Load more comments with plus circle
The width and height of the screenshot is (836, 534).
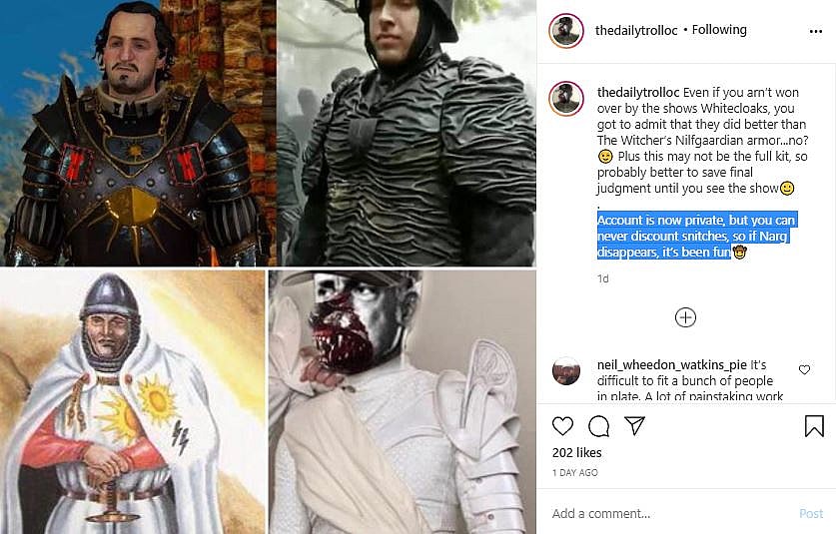coord(685,317)
